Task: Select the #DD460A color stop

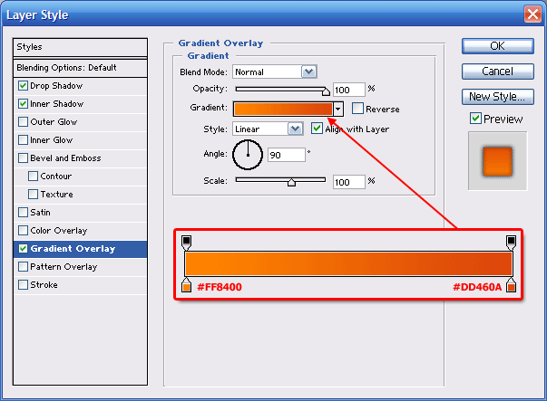Action: coord(512,287)
